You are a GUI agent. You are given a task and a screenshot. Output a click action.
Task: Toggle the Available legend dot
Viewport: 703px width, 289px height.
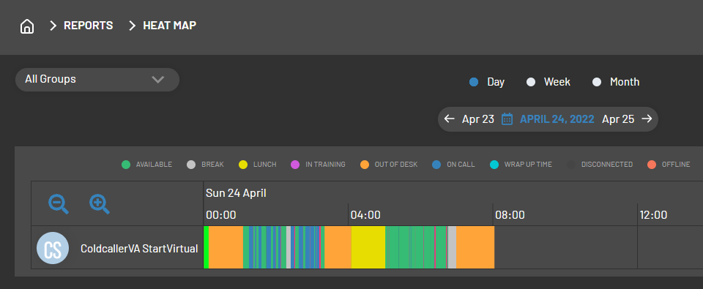click(126, 165)
